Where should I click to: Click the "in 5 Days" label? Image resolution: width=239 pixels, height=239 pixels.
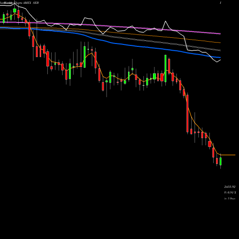(229, 198)
